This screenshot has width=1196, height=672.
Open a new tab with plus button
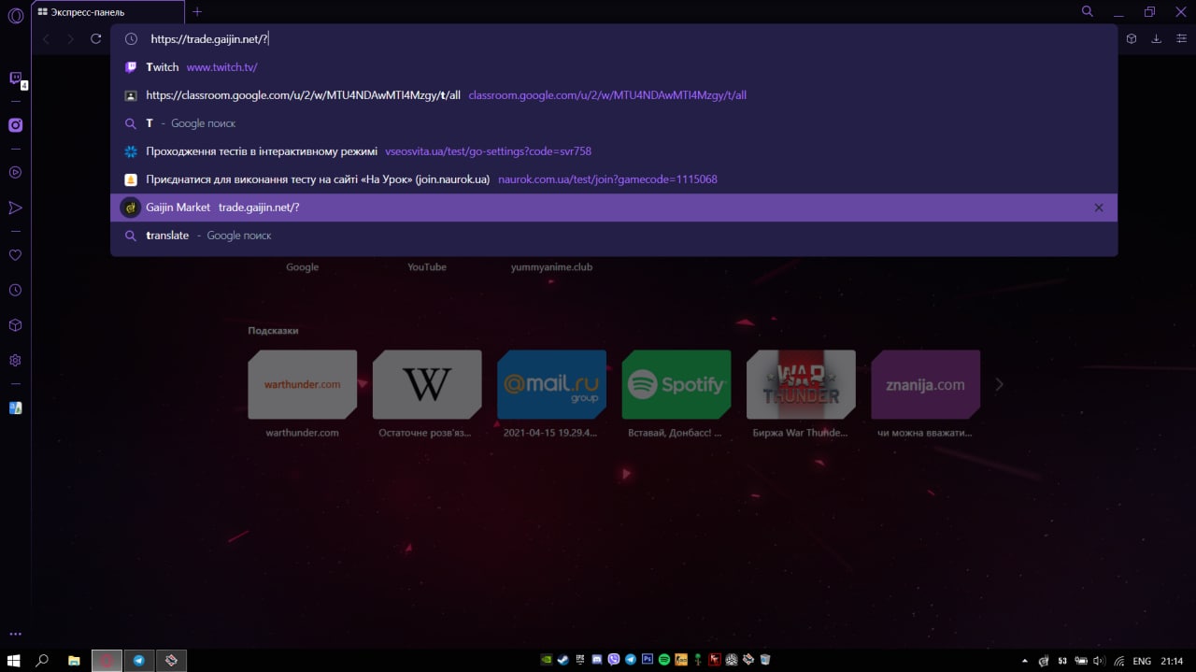[x=197, y=12]
